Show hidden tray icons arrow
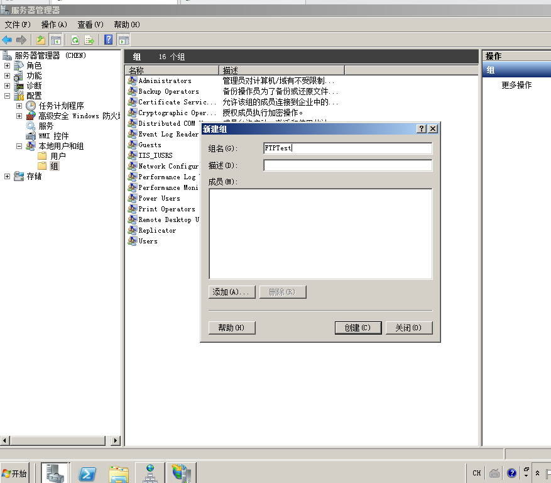Viewport: 551px width, 483px height. point(537,473)
